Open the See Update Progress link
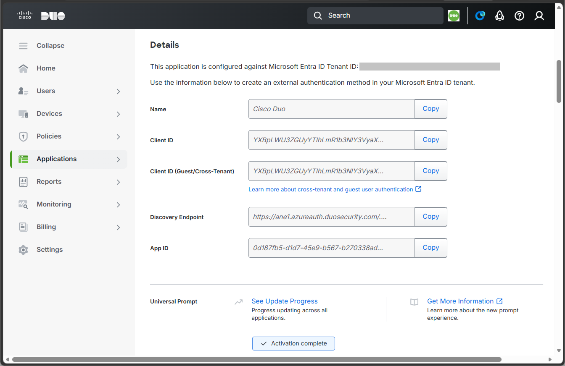 point(285,301)
